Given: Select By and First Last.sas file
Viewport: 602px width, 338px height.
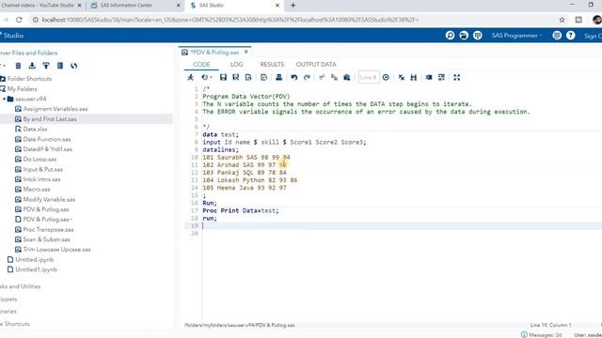Looking at the screenshot, I should tap(50, 119).
